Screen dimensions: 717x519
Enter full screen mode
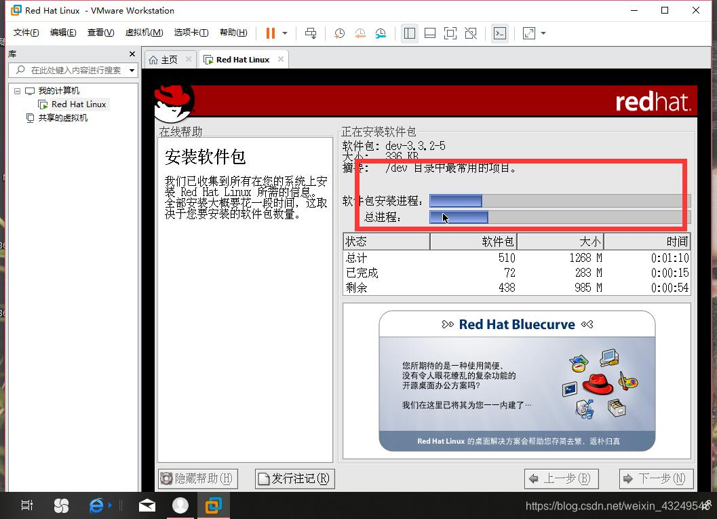[x=450, y=33]
